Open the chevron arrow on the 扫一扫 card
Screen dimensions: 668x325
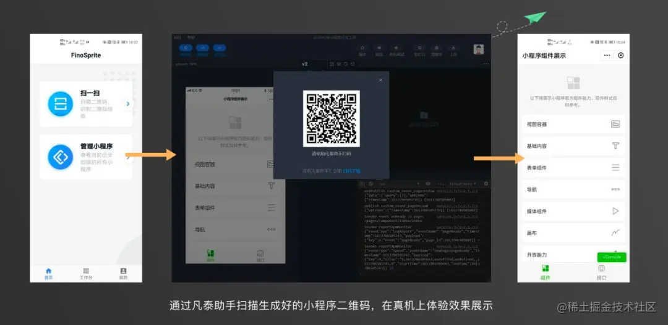pyautogui.click(x=128, y=104)
